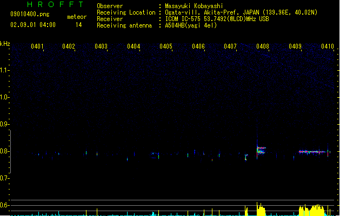Viewport: 340px width, 216px height.
Task: Click the 0403 time marker
Action: [x=101, y=46]
